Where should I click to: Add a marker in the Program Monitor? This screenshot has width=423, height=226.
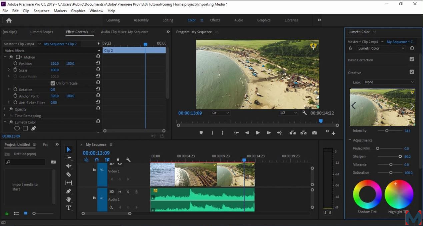point(201,133)
